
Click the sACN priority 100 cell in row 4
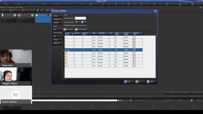tap(119, 47)
